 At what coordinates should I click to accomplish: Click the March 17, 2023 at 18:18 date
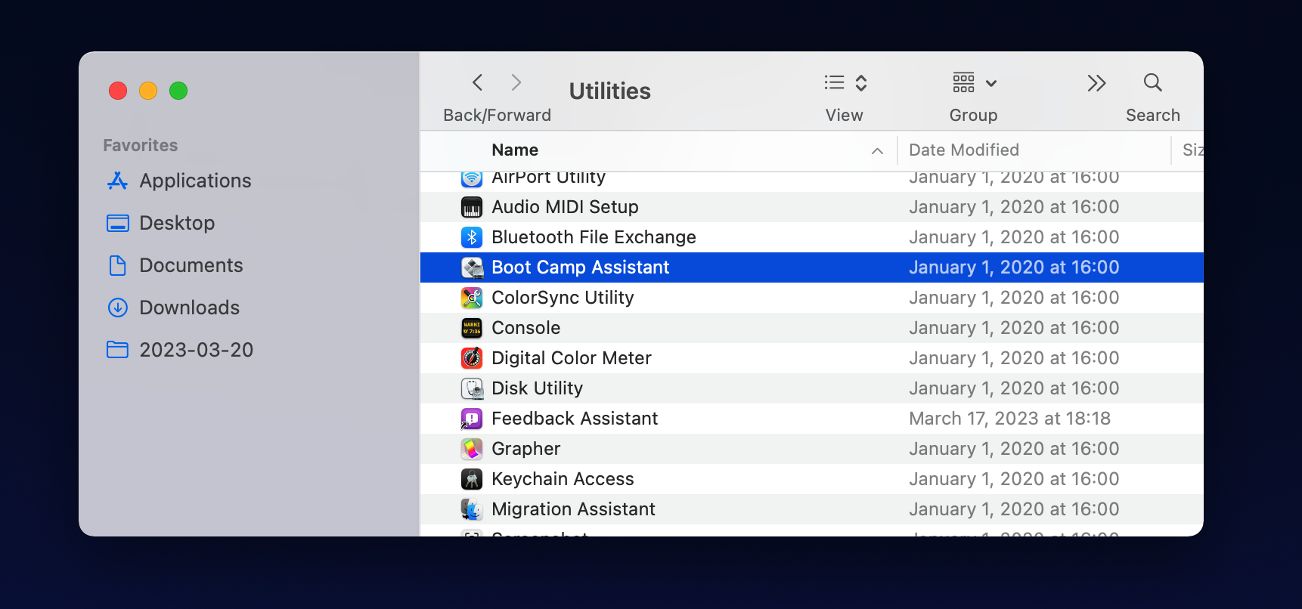click(1010, 419)
